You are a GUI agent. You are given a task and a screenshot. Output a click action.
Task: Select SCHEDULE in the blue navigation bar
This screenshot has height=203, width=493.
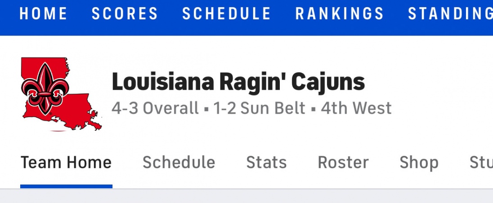[x=227, y=14]
